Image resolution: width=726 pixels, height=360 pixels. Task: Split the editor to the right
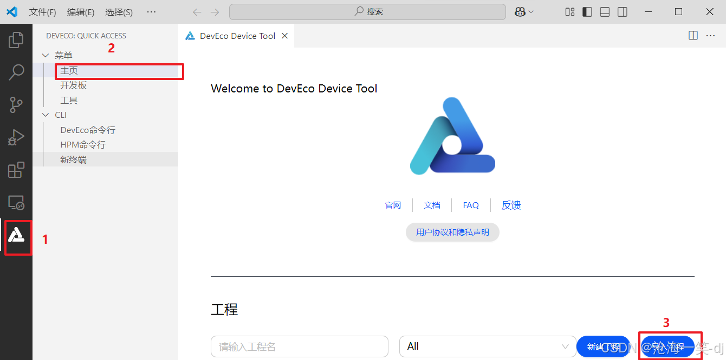[x=693, y=36]
